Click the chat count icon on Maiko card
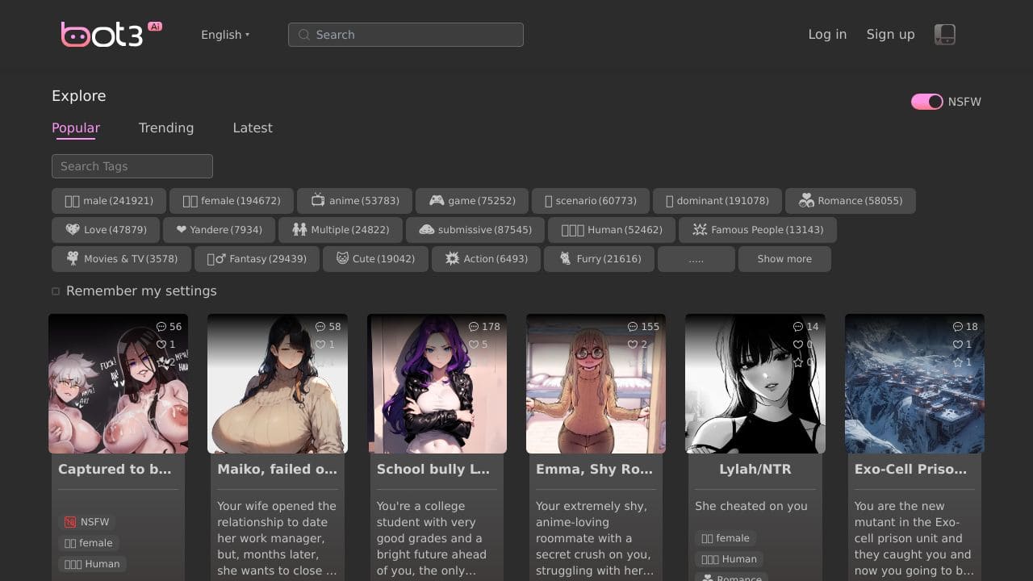The height and width of the screenshot is (581, 1033). tap(320, 327)
